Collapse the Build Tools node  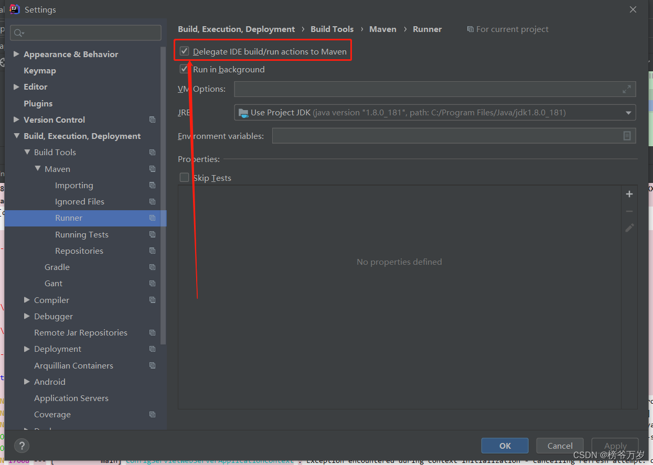(27, 152)
